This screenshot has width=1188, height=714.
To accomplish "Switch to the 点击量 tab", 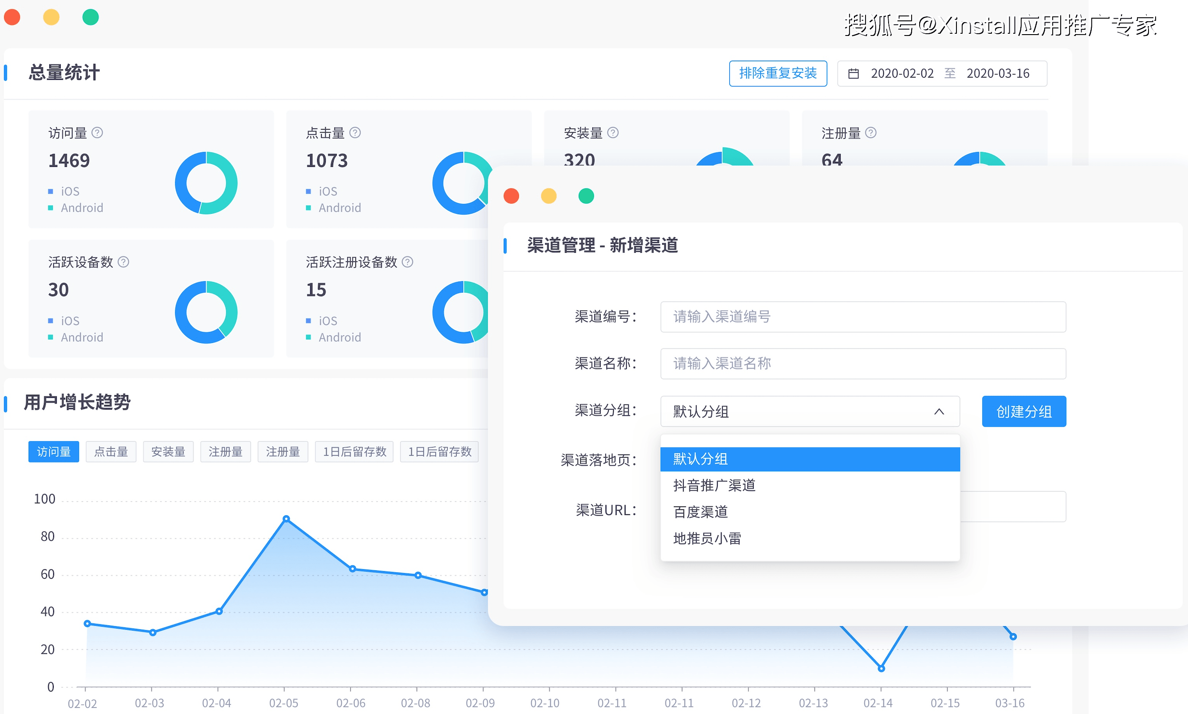I will [110, 451].
